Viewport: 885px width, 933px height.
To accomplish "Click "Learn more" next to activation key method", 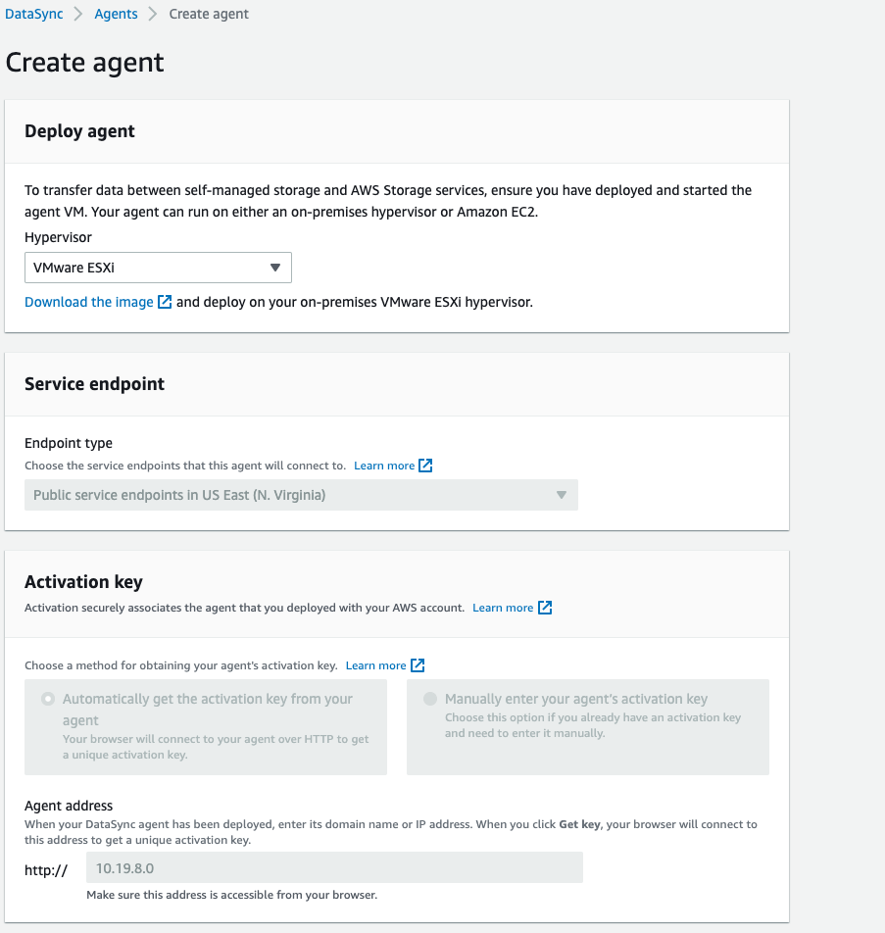I will [377, 664].
